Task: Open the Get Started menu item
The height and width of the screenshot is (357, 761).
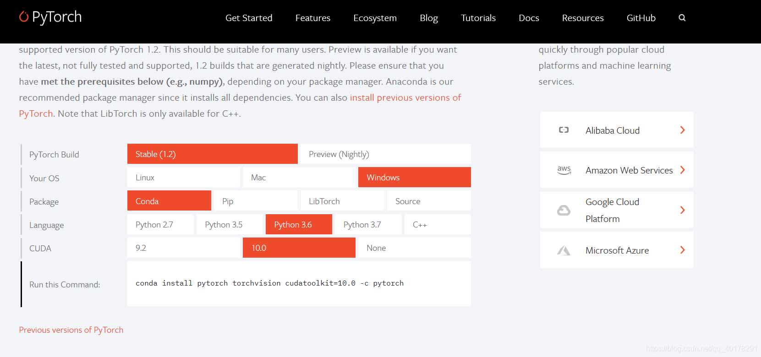Action: (249, 18)
